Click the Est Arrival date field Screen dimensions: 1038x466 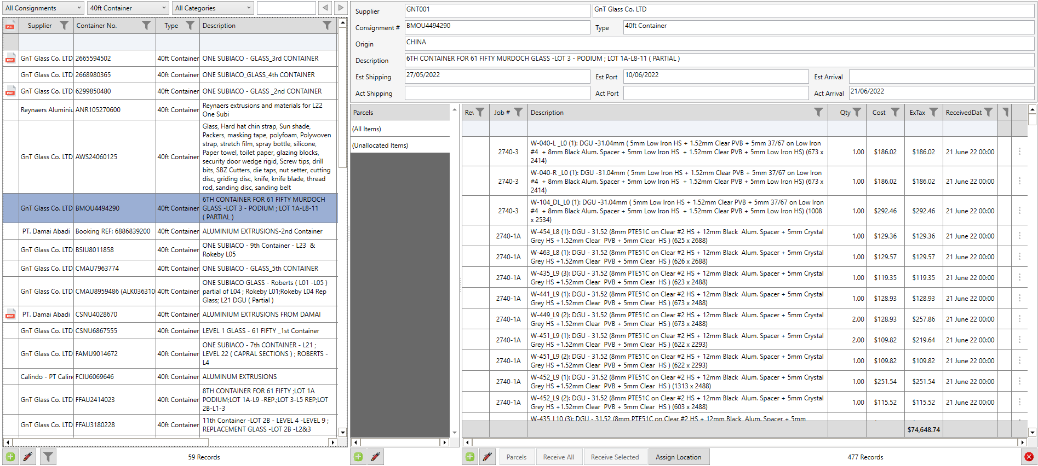(940, 77)
